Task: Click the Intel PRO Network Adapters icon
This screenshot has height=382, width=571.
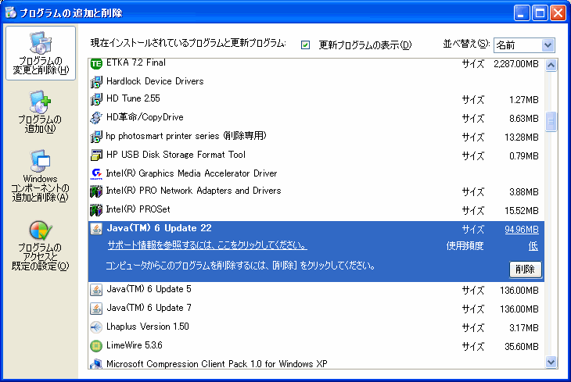Action: [96, 191]
